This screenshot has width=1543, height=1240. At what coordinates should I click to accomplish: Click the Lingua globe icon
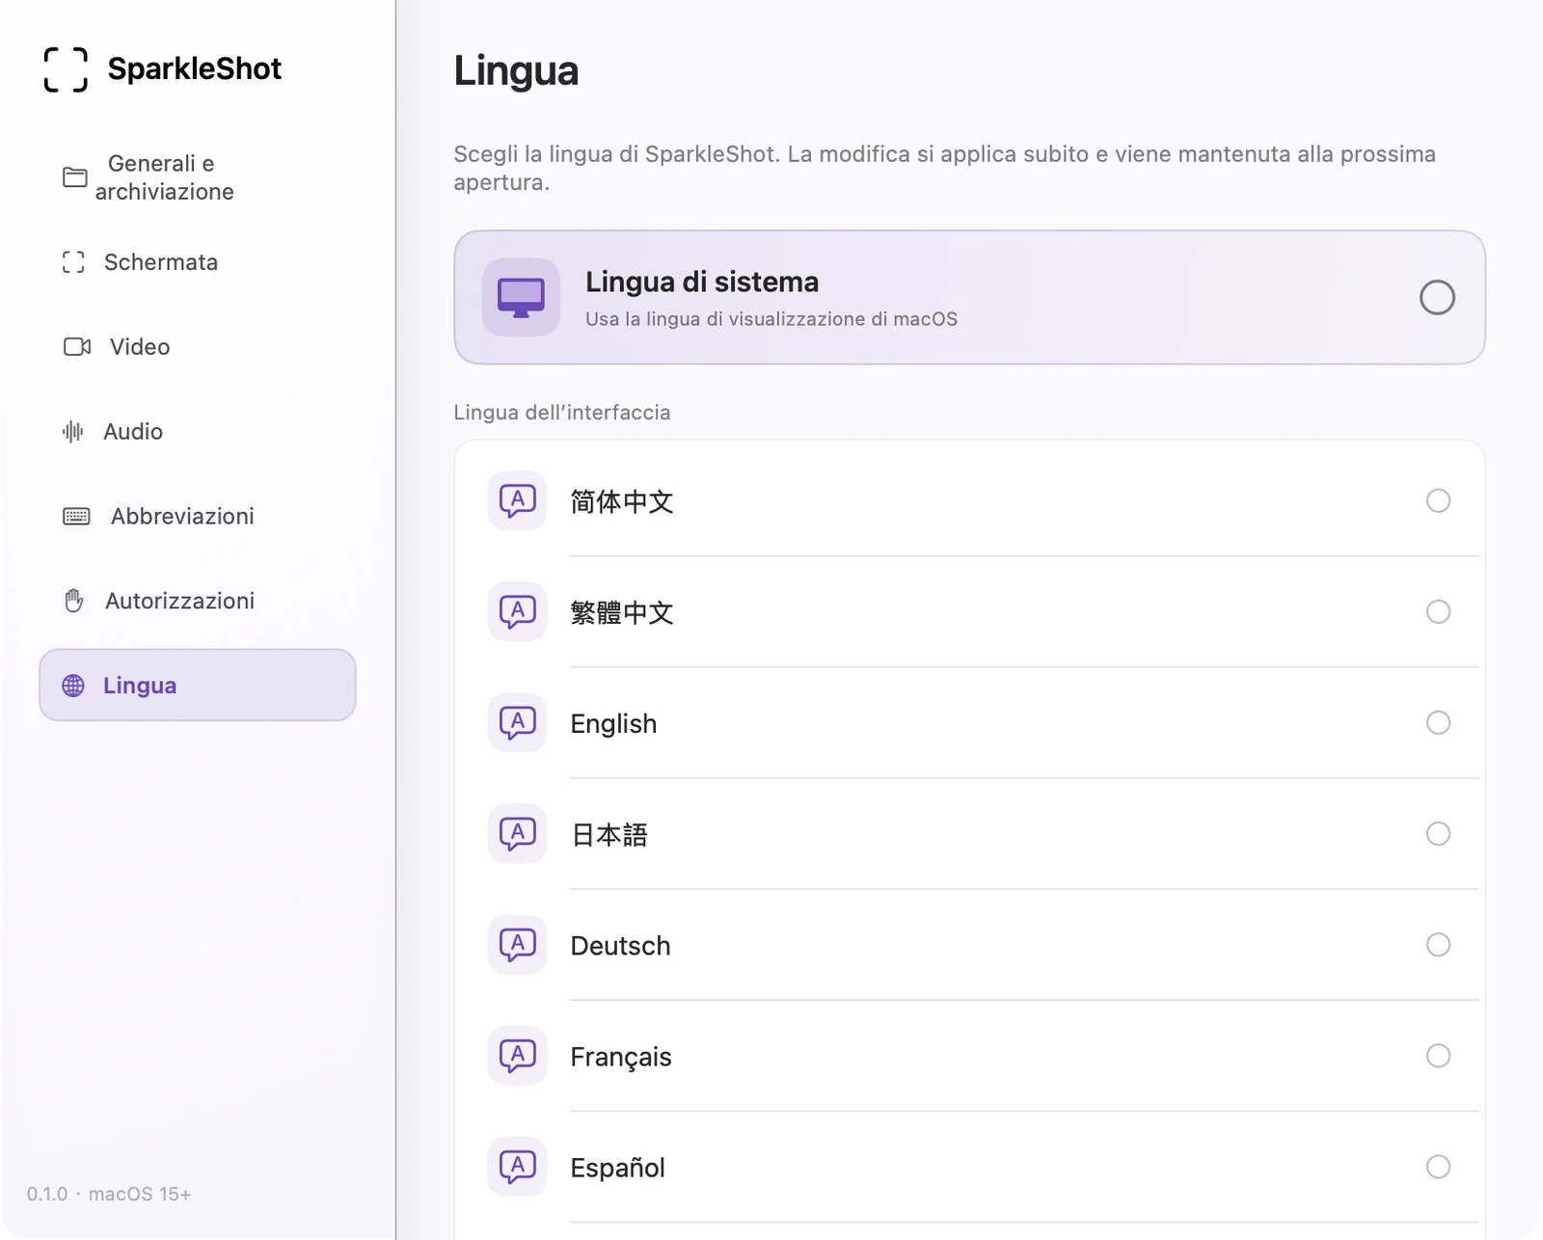[73, 686]
